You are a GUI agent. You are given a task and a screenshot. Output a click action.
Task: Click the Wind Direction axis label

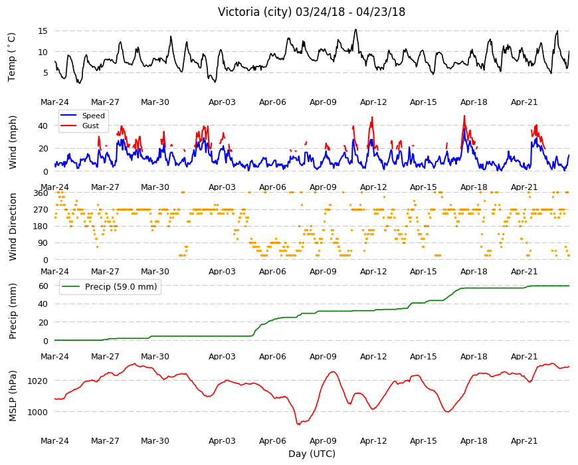coord(13,227)
